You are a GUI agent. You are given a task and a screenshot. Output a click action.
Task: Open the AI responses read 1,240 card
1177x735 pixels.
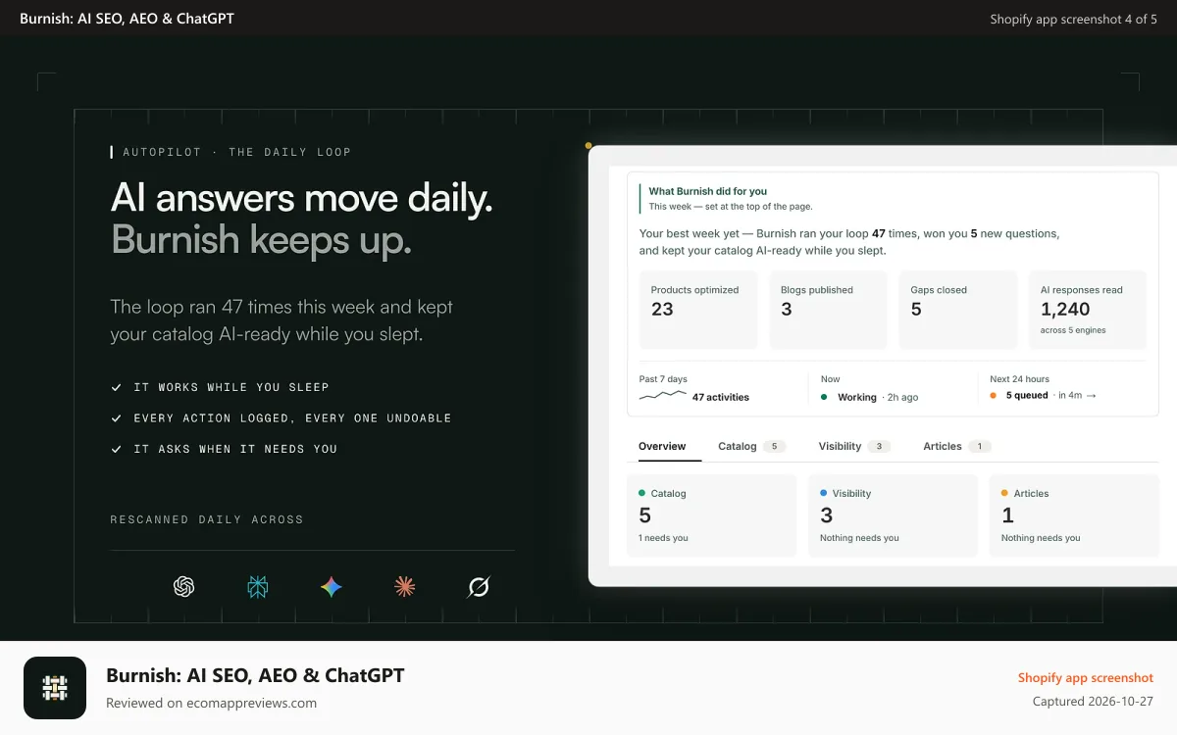click(1088, 310)
